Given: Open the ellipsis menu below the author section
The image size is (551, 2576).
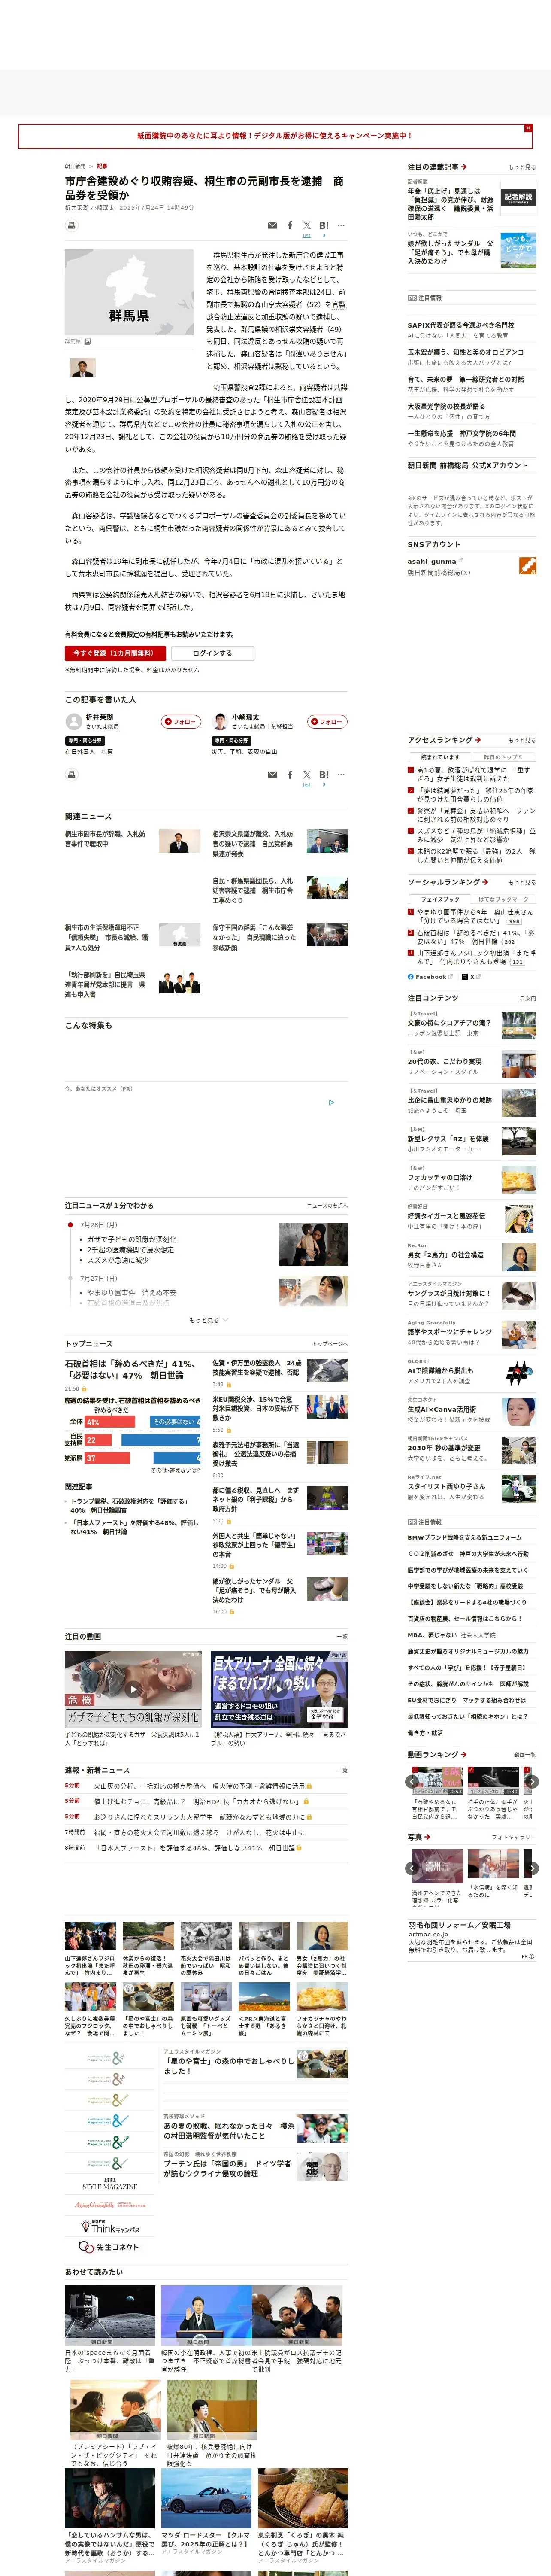Looking at the screenshot, I should click(341, 774).
